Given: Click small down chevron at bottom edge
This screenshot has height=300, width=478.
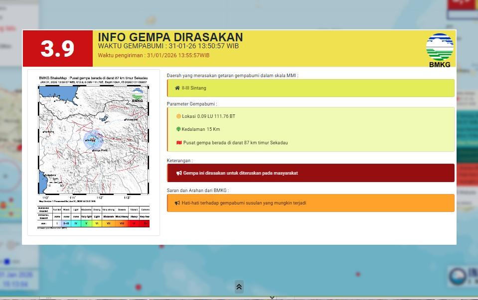Looking at the screenshot, I should 272,298.
